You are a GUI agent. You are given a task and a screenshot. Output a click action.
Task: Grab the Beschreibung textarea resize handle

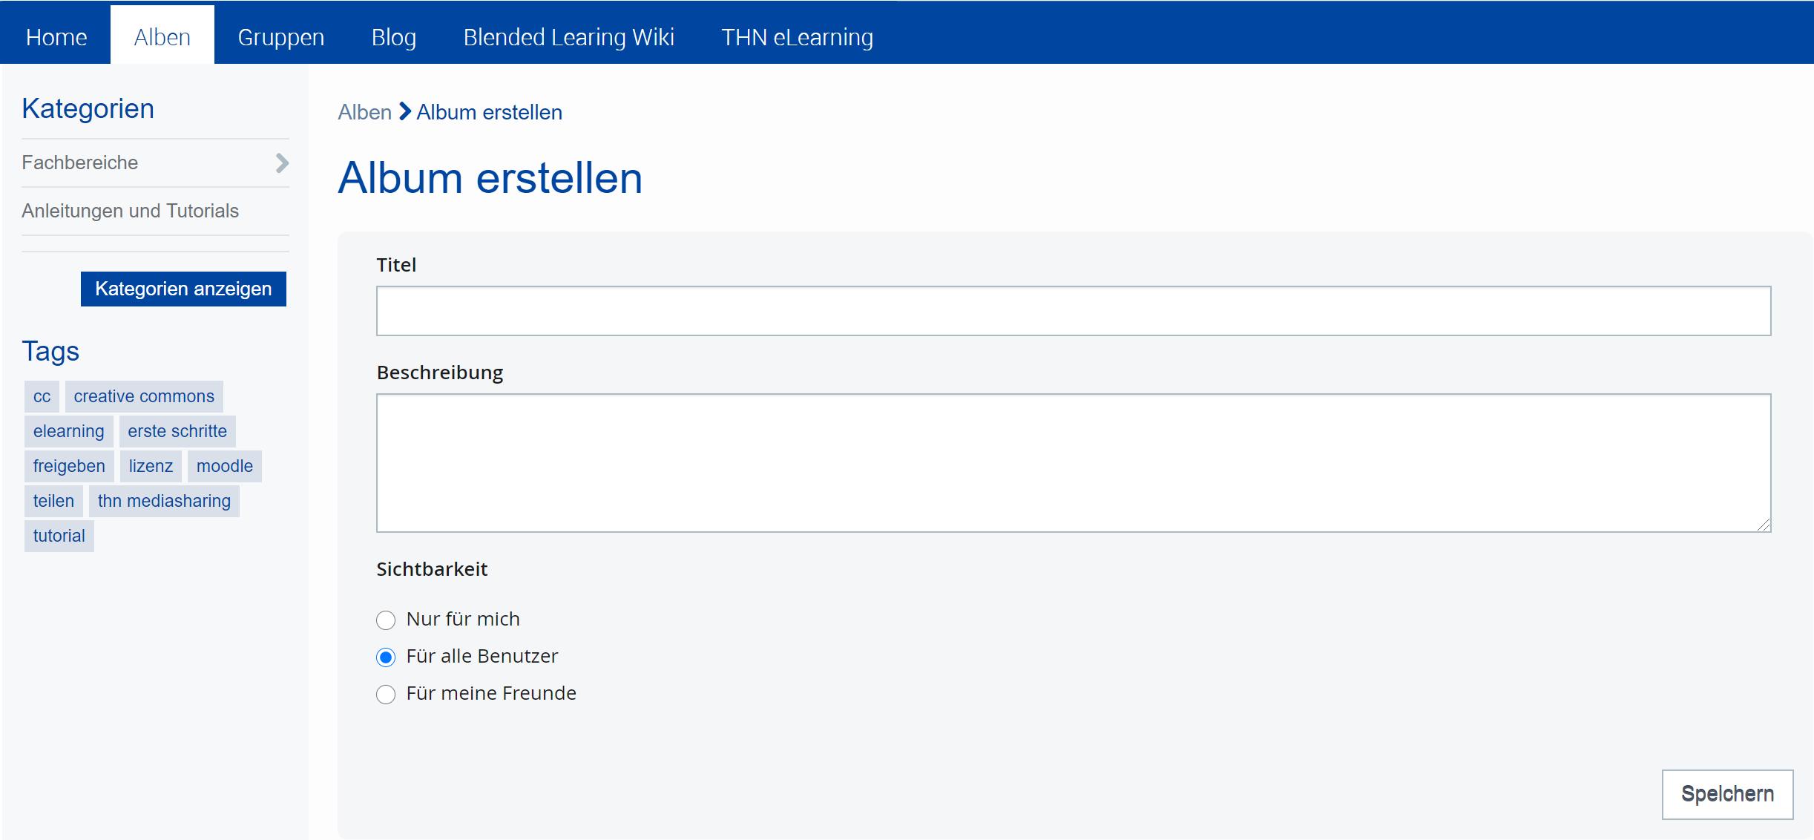click(1764, 525)
